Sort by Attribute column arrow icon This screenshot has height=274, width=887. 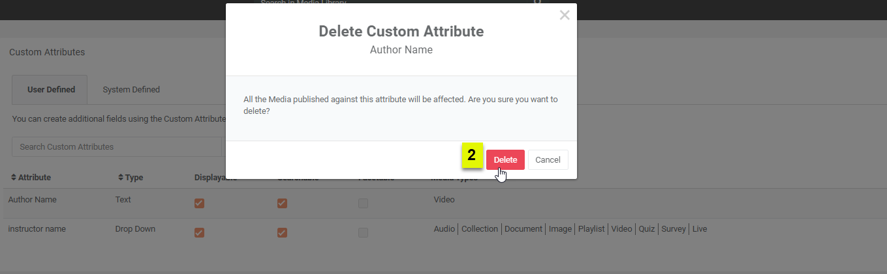click(14, 178)
